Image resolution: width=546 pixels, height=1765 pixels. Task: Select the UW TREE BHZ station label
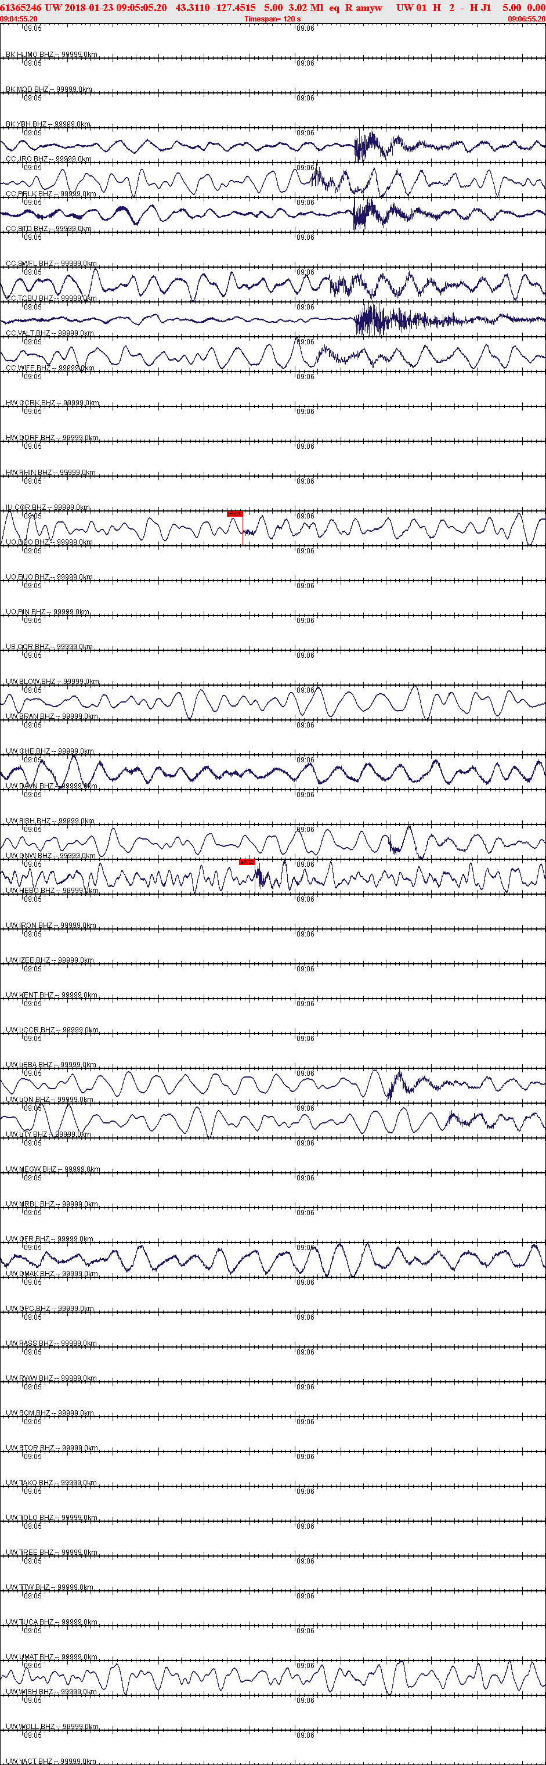point(52,1553)
